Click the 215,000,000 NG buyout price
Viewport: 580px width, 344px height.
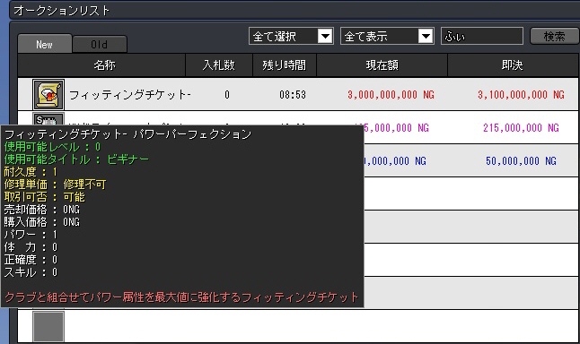(x=521, y=128)
